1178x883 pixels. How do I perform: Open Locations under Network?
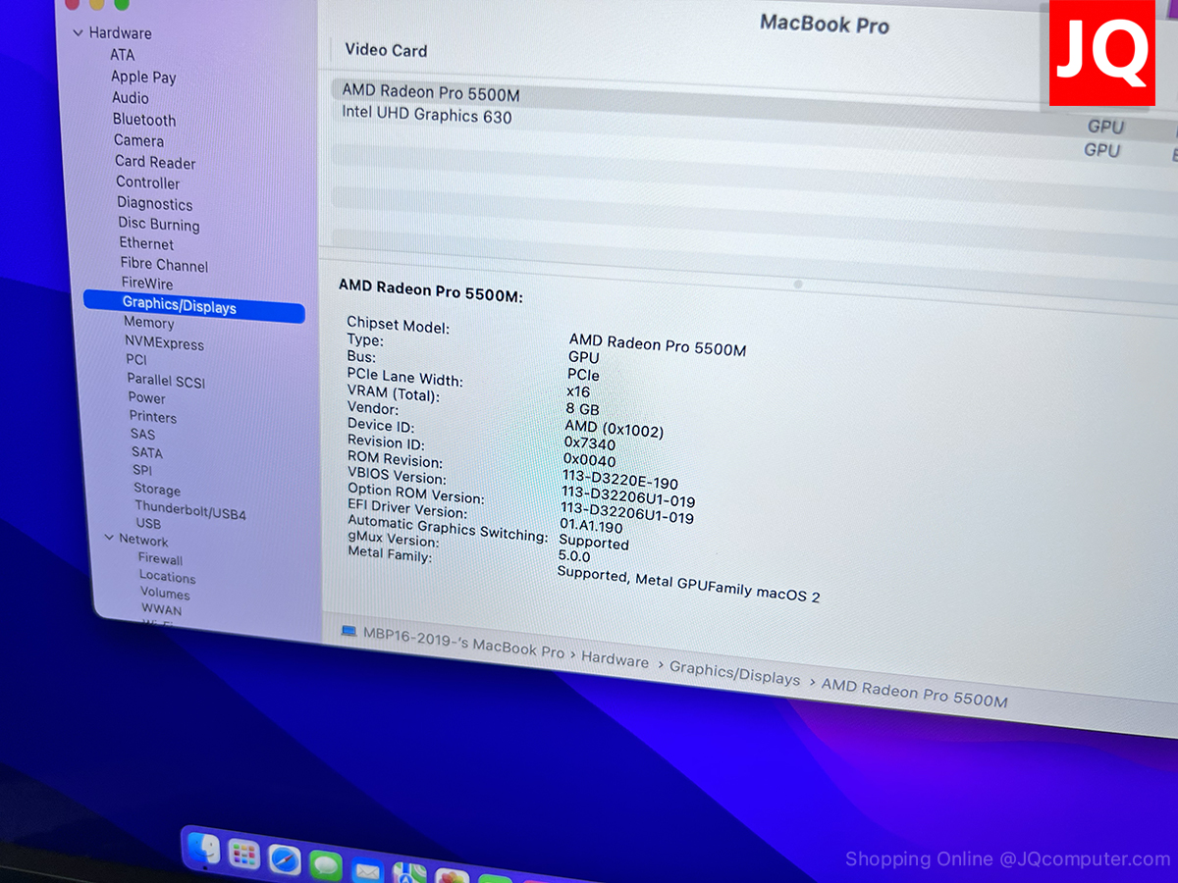pos(167,577)
